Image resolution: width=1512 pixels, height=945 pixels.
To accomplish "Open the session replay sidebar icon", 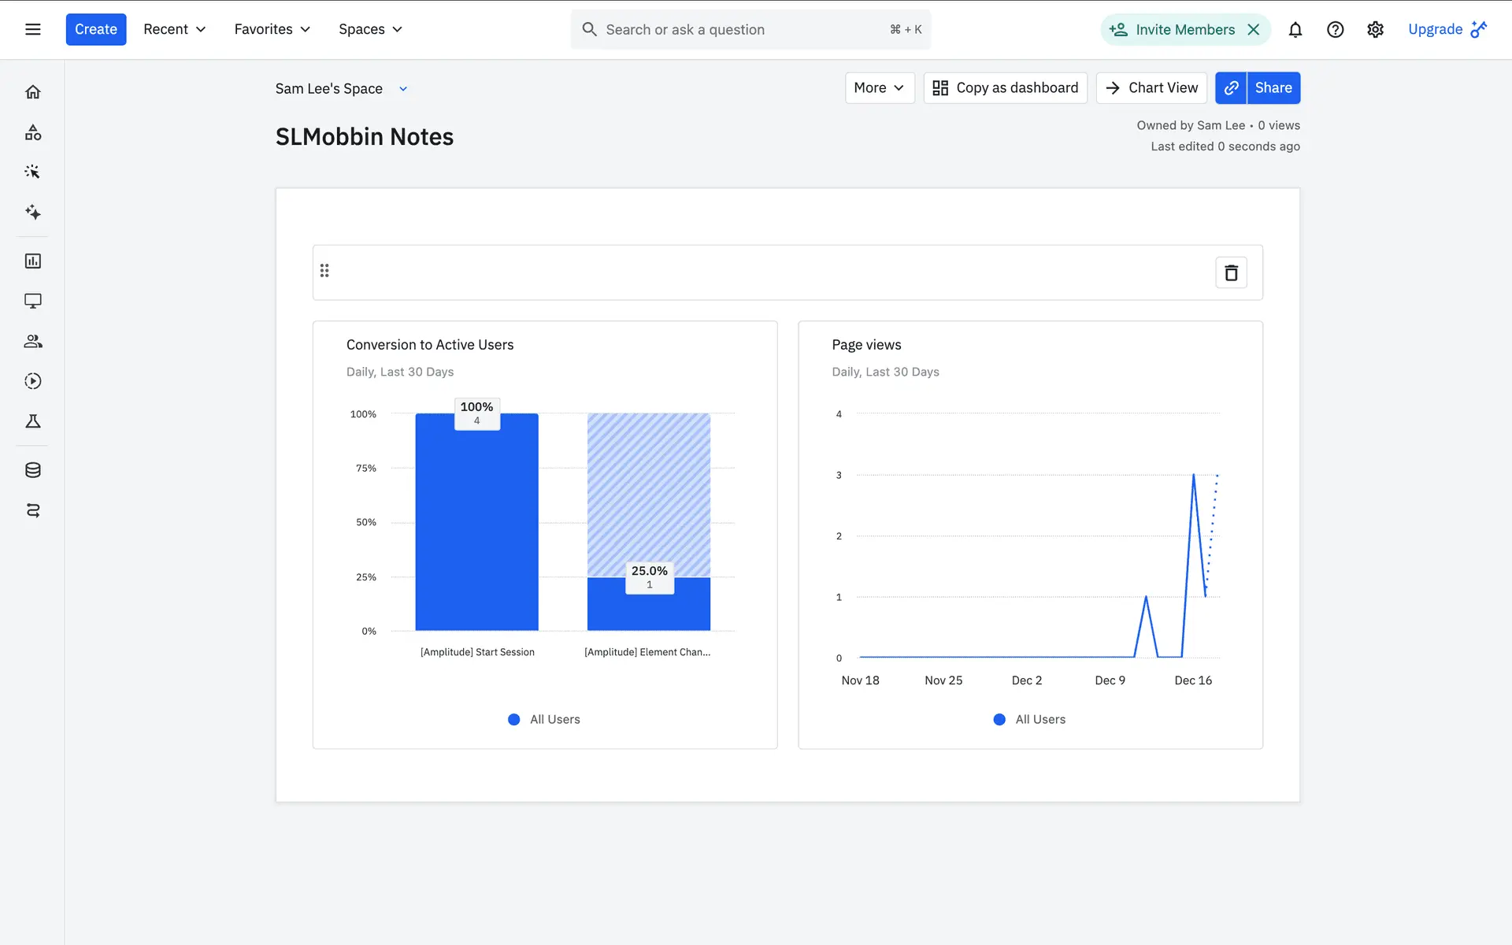I will [32, 381].
